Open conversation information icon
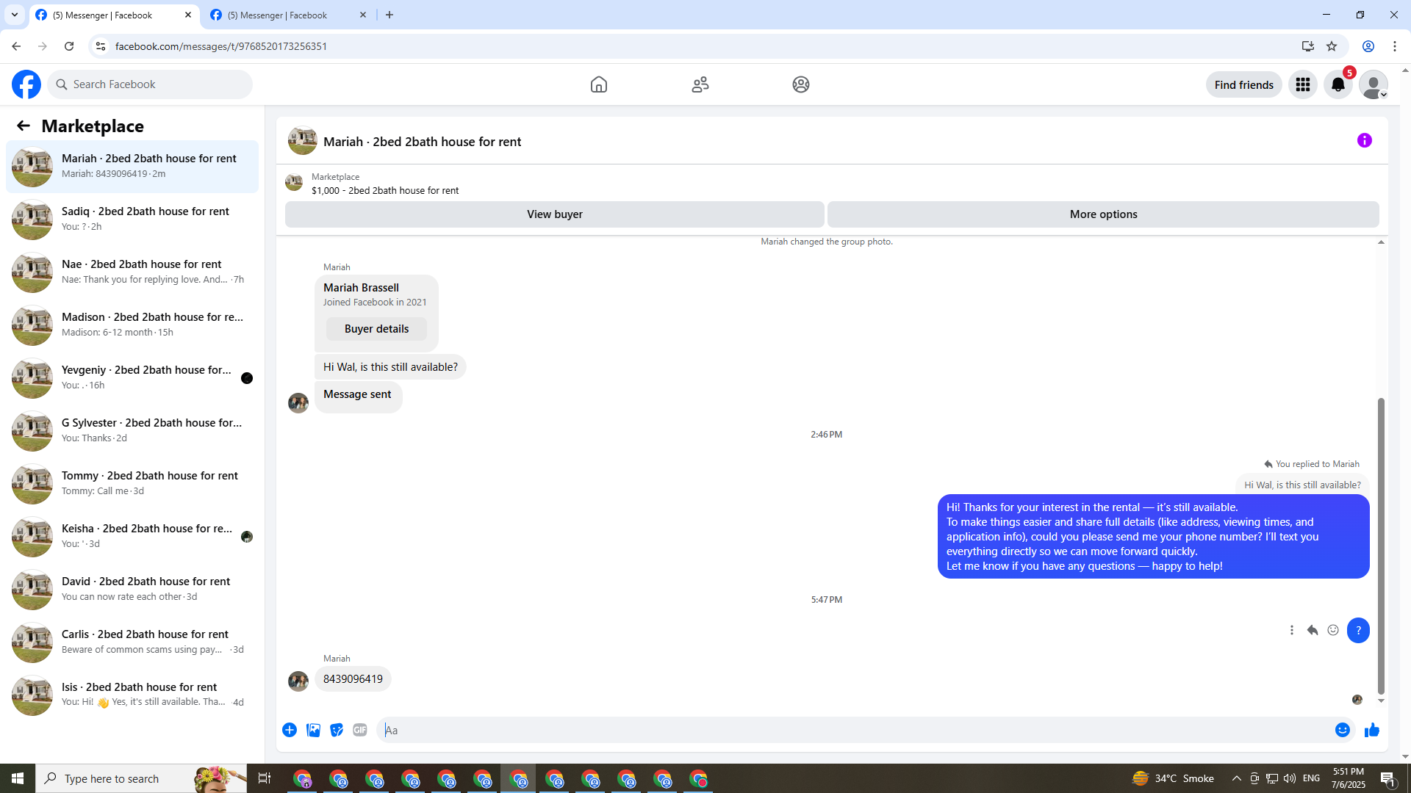 1365,140
